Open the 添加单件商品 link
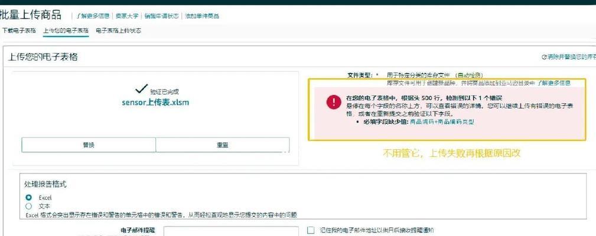596x236 pixels. [x=202, y=16]
